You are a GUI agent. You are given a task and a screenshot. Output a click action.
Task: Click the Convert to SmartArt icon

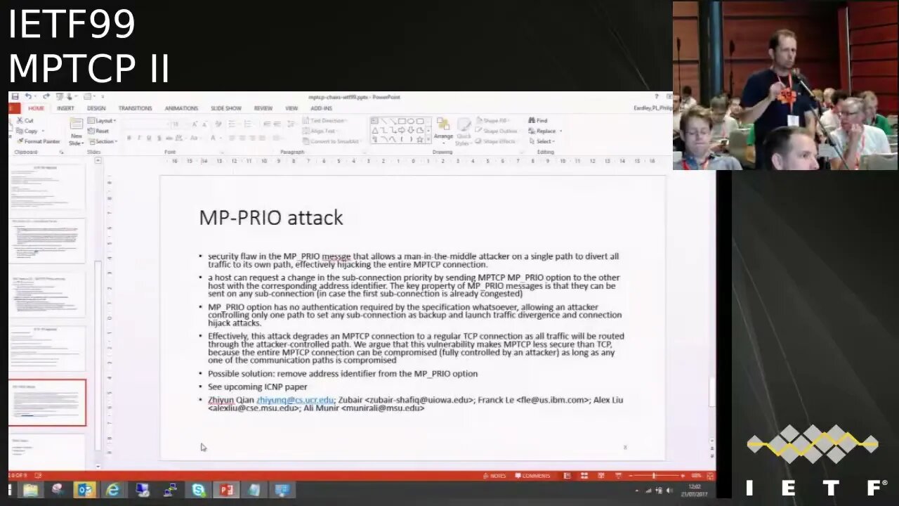click(x=306, y=141)
